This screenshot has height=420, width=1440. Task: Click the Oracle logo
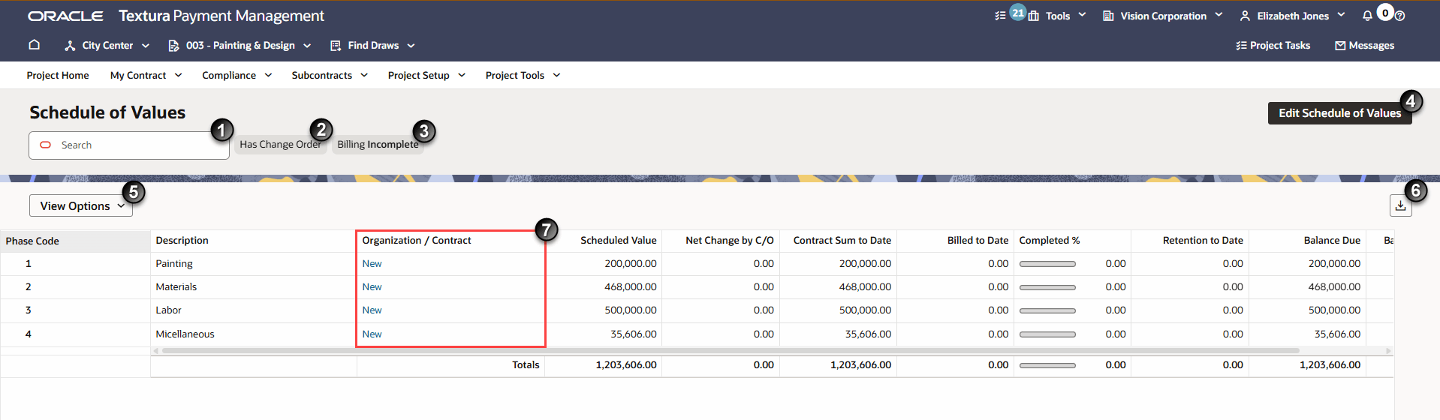[65, 16]
